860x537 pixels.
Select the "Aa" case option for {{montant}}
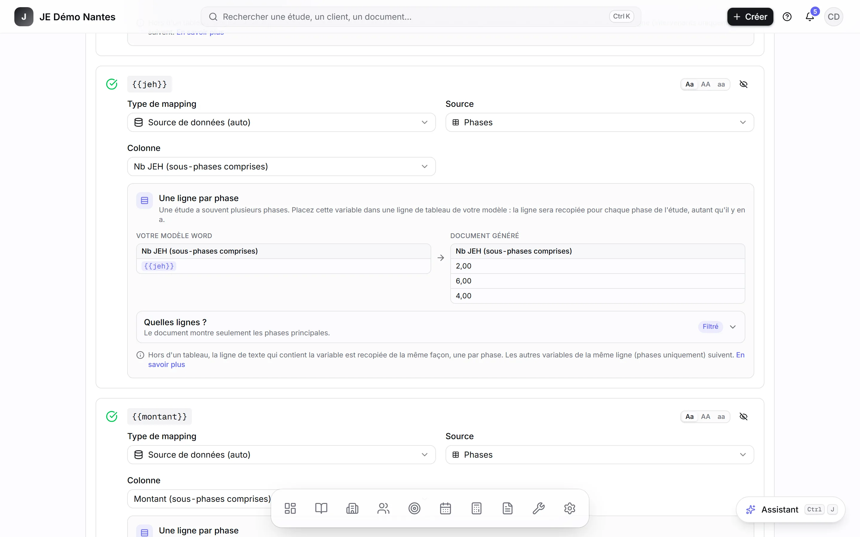pos(689,417)
